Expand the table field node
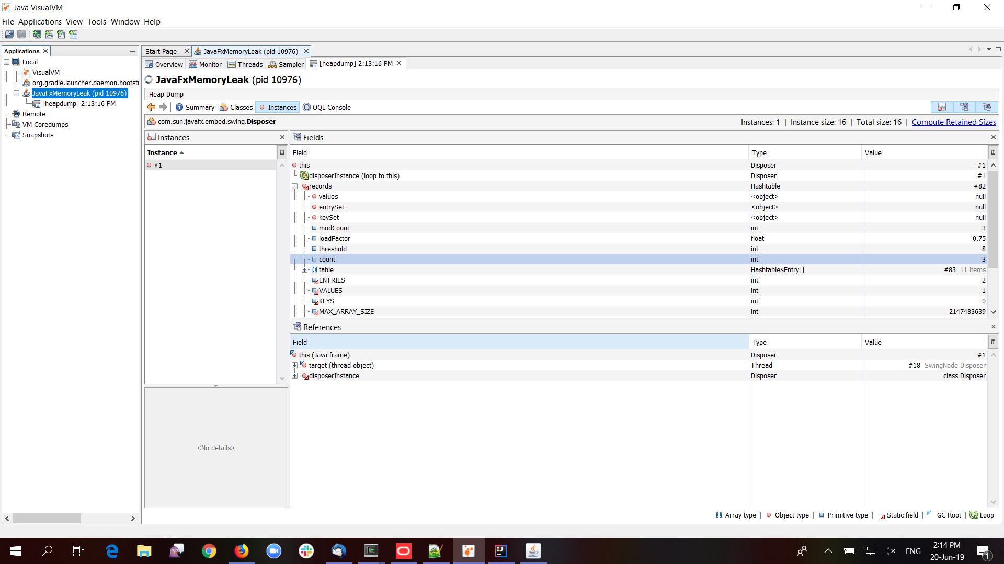Image resolution: width=1004 pixels, height=564 pixels. click(x=304, y=270)
